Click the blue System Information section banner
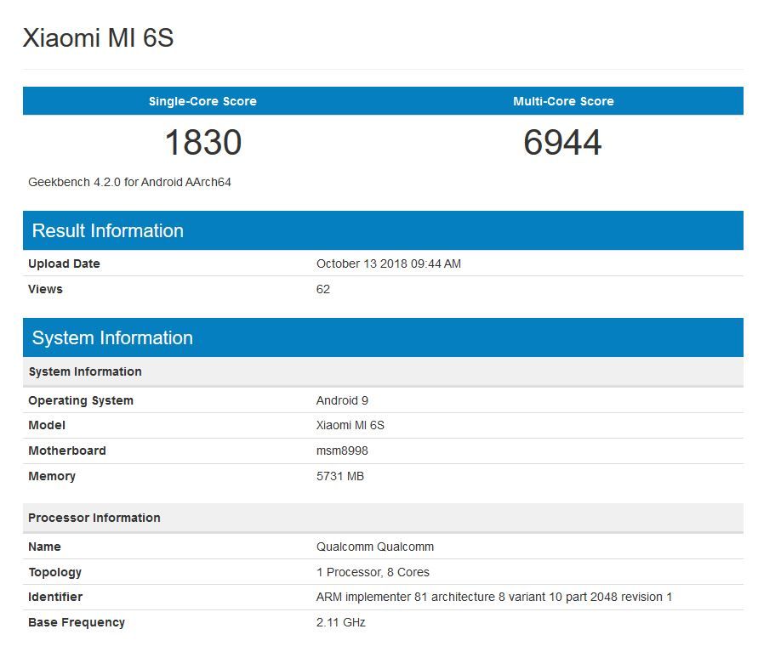The image size is (758, 646). point(383,337)
